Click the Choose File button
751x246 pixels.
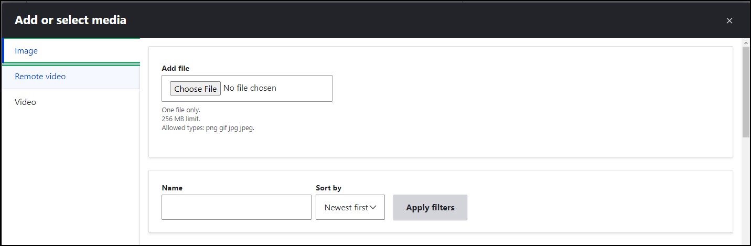[195, 89]
